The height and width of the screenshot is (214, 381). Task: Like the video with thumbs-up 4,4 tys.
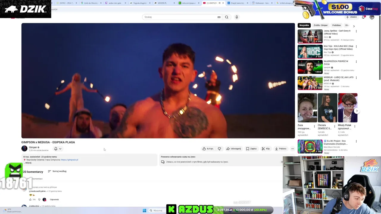[208, 149]
